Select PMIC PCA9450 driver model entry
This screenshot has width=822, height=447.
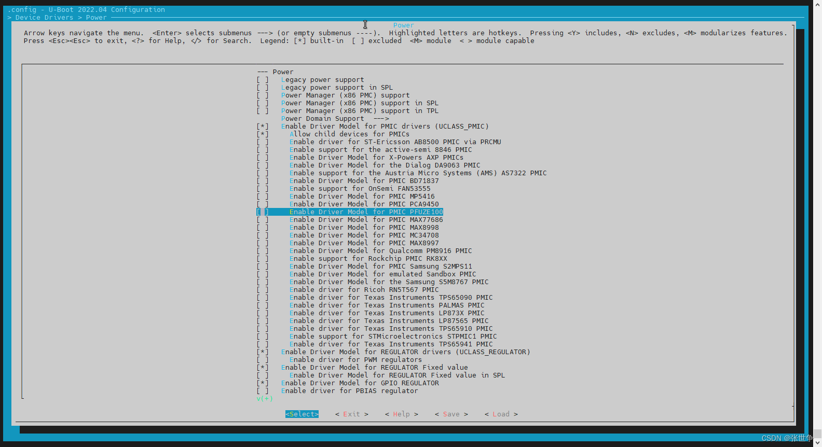pos(364,204)
